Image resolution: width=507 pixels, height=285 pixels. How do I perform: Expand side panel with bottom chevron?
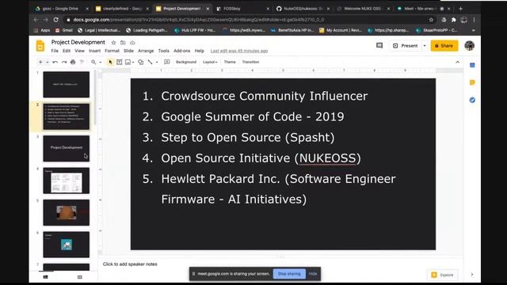click(x=472, y=275)
